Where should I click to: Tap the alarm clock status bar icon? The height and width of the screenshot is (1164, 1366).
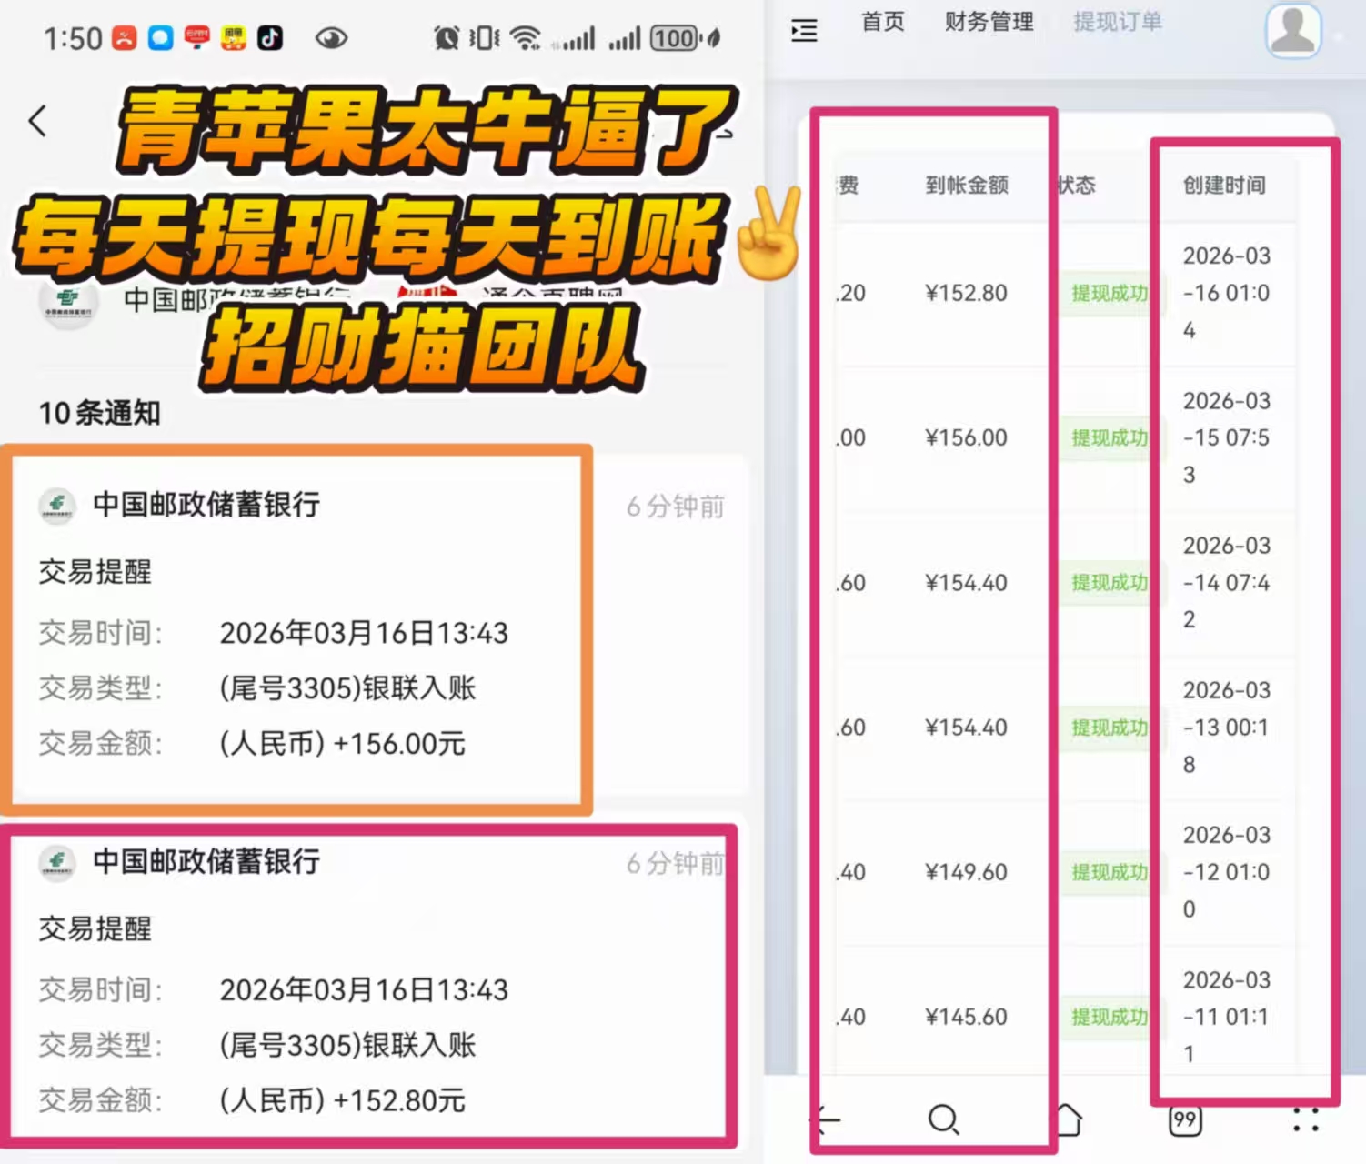(x=447, y=37)
